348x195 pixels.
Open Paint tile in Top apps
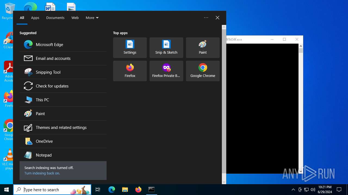[203, 48]
